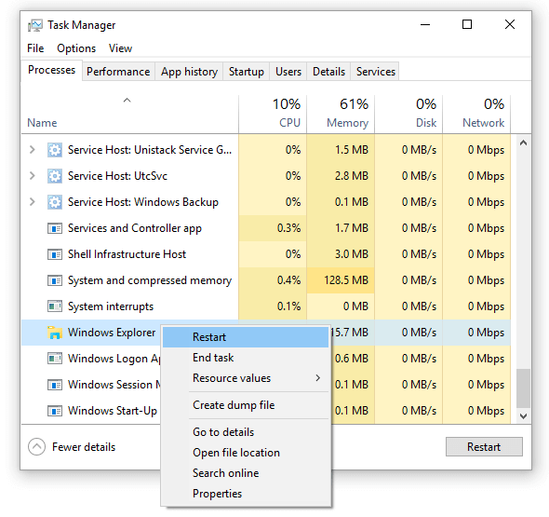Expand Service Host: Unistack Service Group
549x517 pixels.
tap(33, 150)
